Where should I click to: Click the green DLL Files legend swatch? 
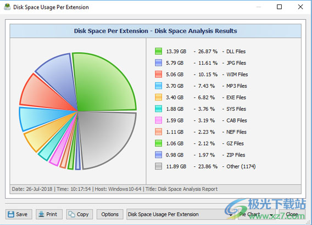pos(158,51)
